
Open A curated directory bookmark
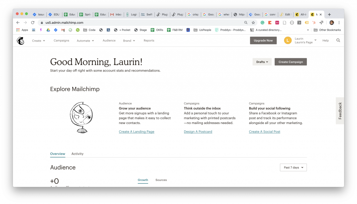[x=266, y=30]
